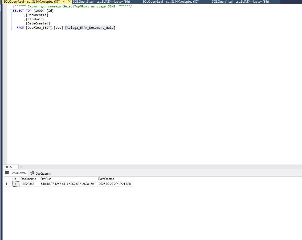Click the [Kaluga_ETRN_Document_Guid] table name

click(90, 28)
